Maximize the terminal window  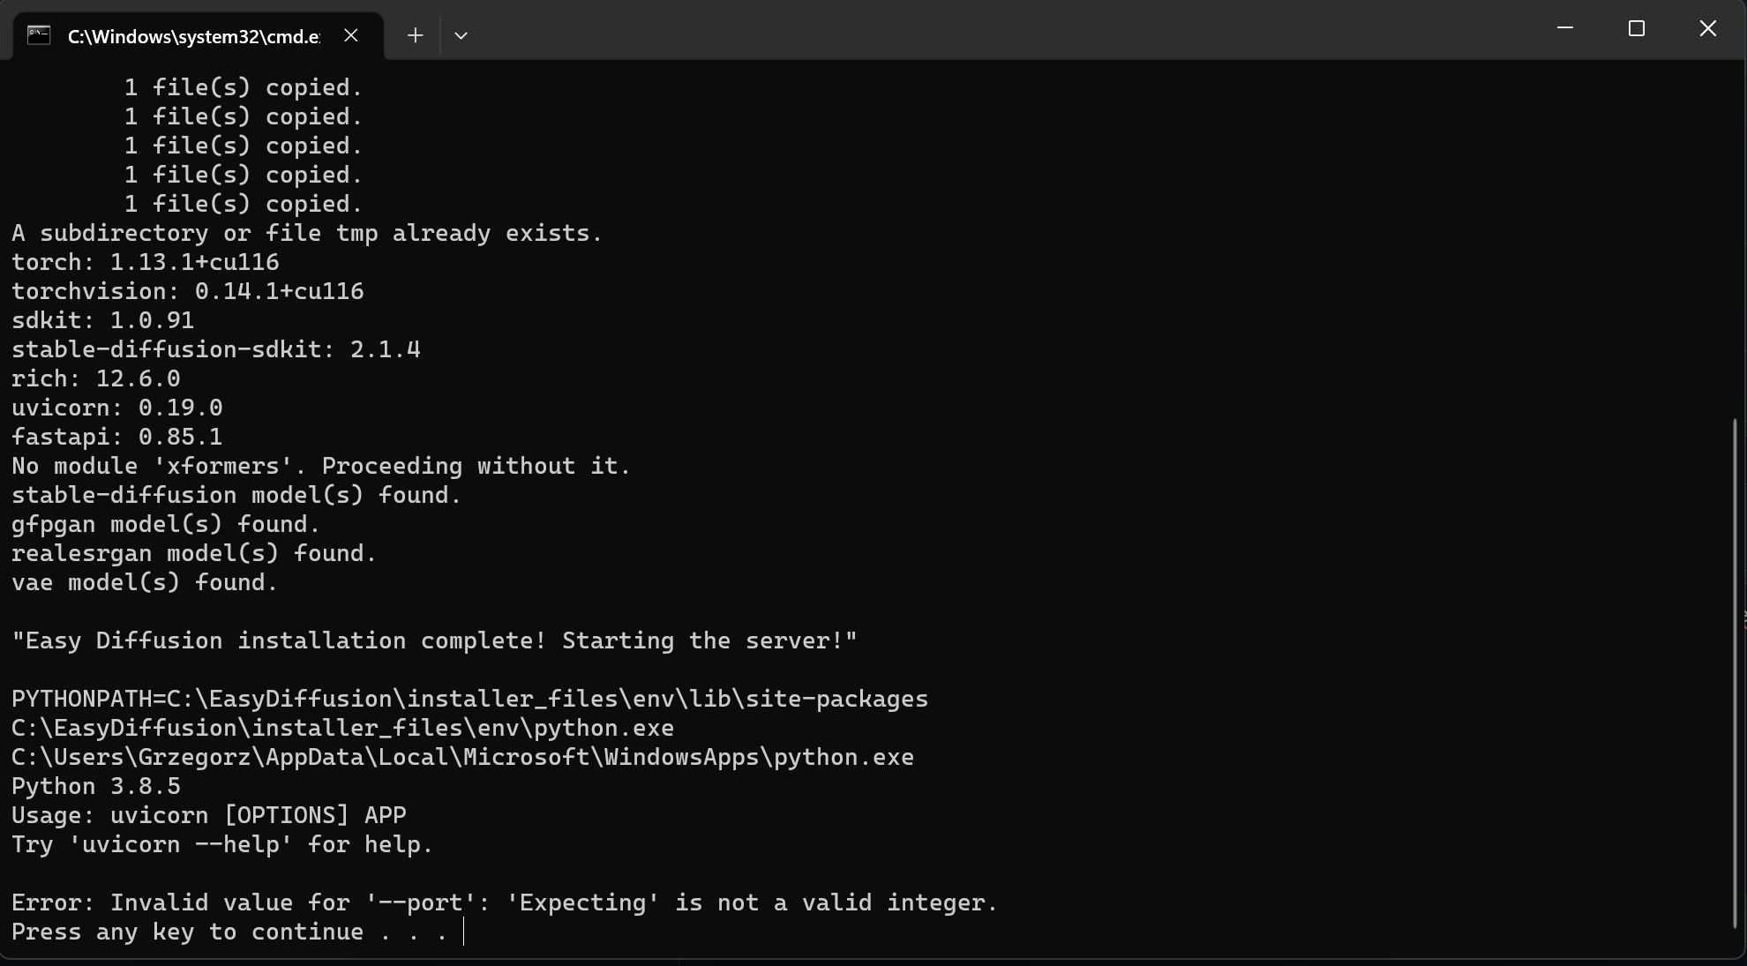pos(1637,28)
